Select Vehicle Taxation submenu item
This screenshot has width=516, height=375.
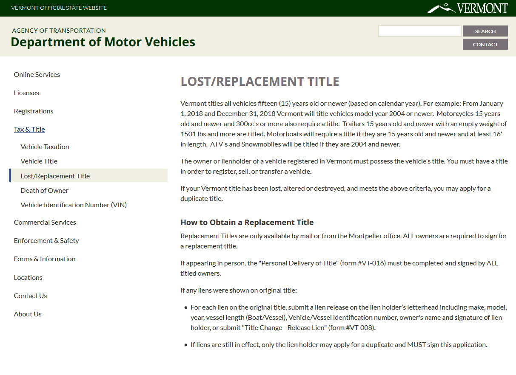tap(45, 147)
